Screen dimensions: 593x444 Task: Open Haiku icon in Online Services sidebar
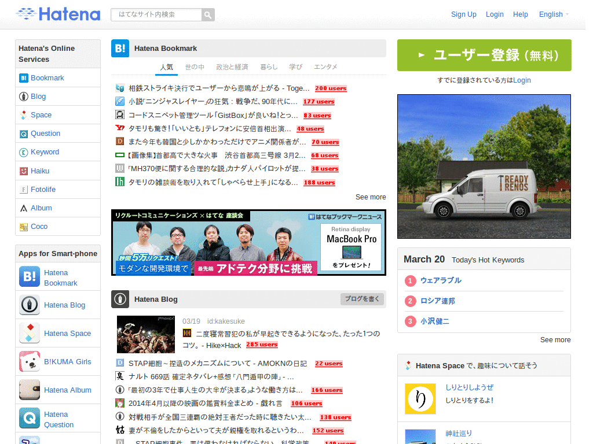[23, 171]
